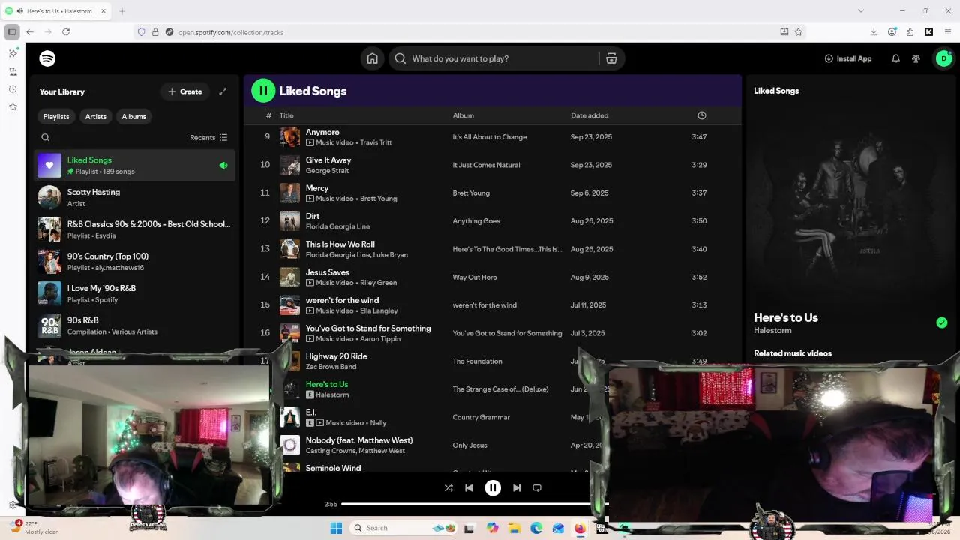Open a new browser tab with plus
This screenshot has width=960, height=540.
pos(122,11)
